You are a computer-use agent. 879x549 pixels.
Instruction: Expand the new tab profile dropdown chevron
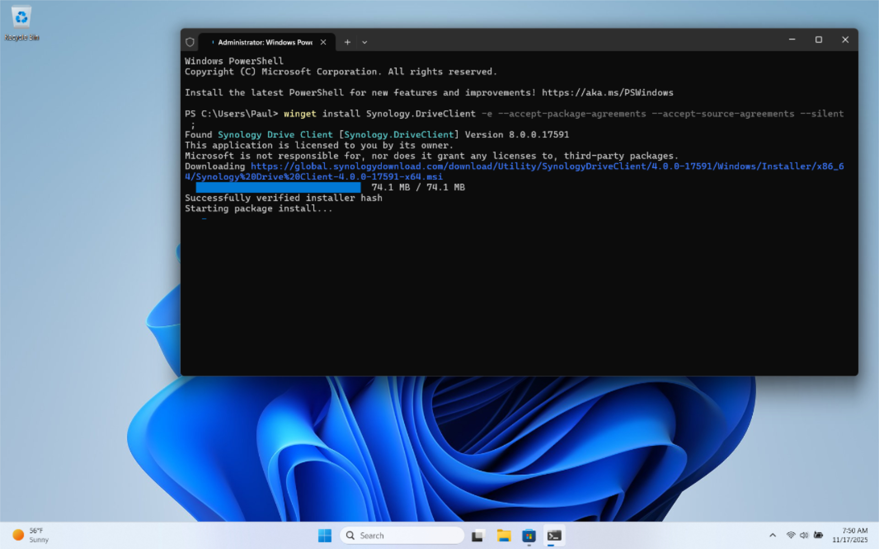click(364, 42)
